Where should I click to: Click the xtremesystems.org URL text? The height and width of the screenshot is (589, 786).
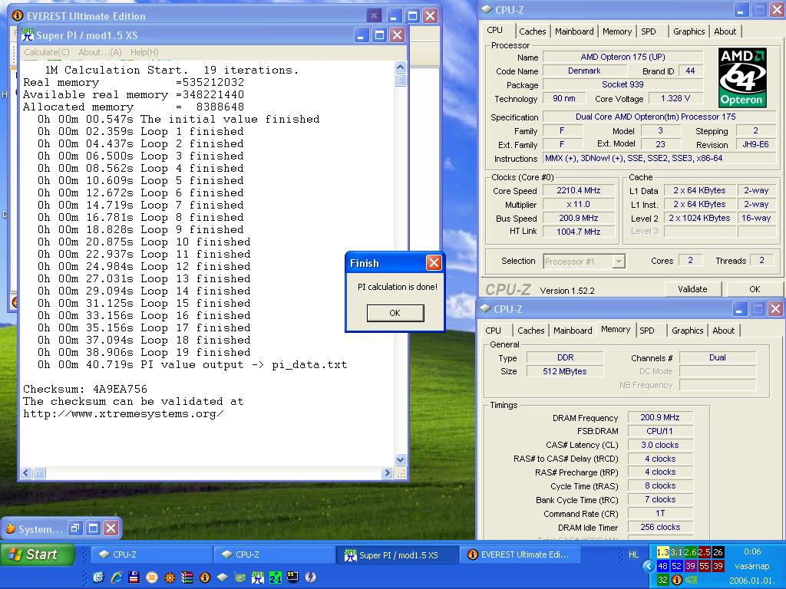click(124, 414)
